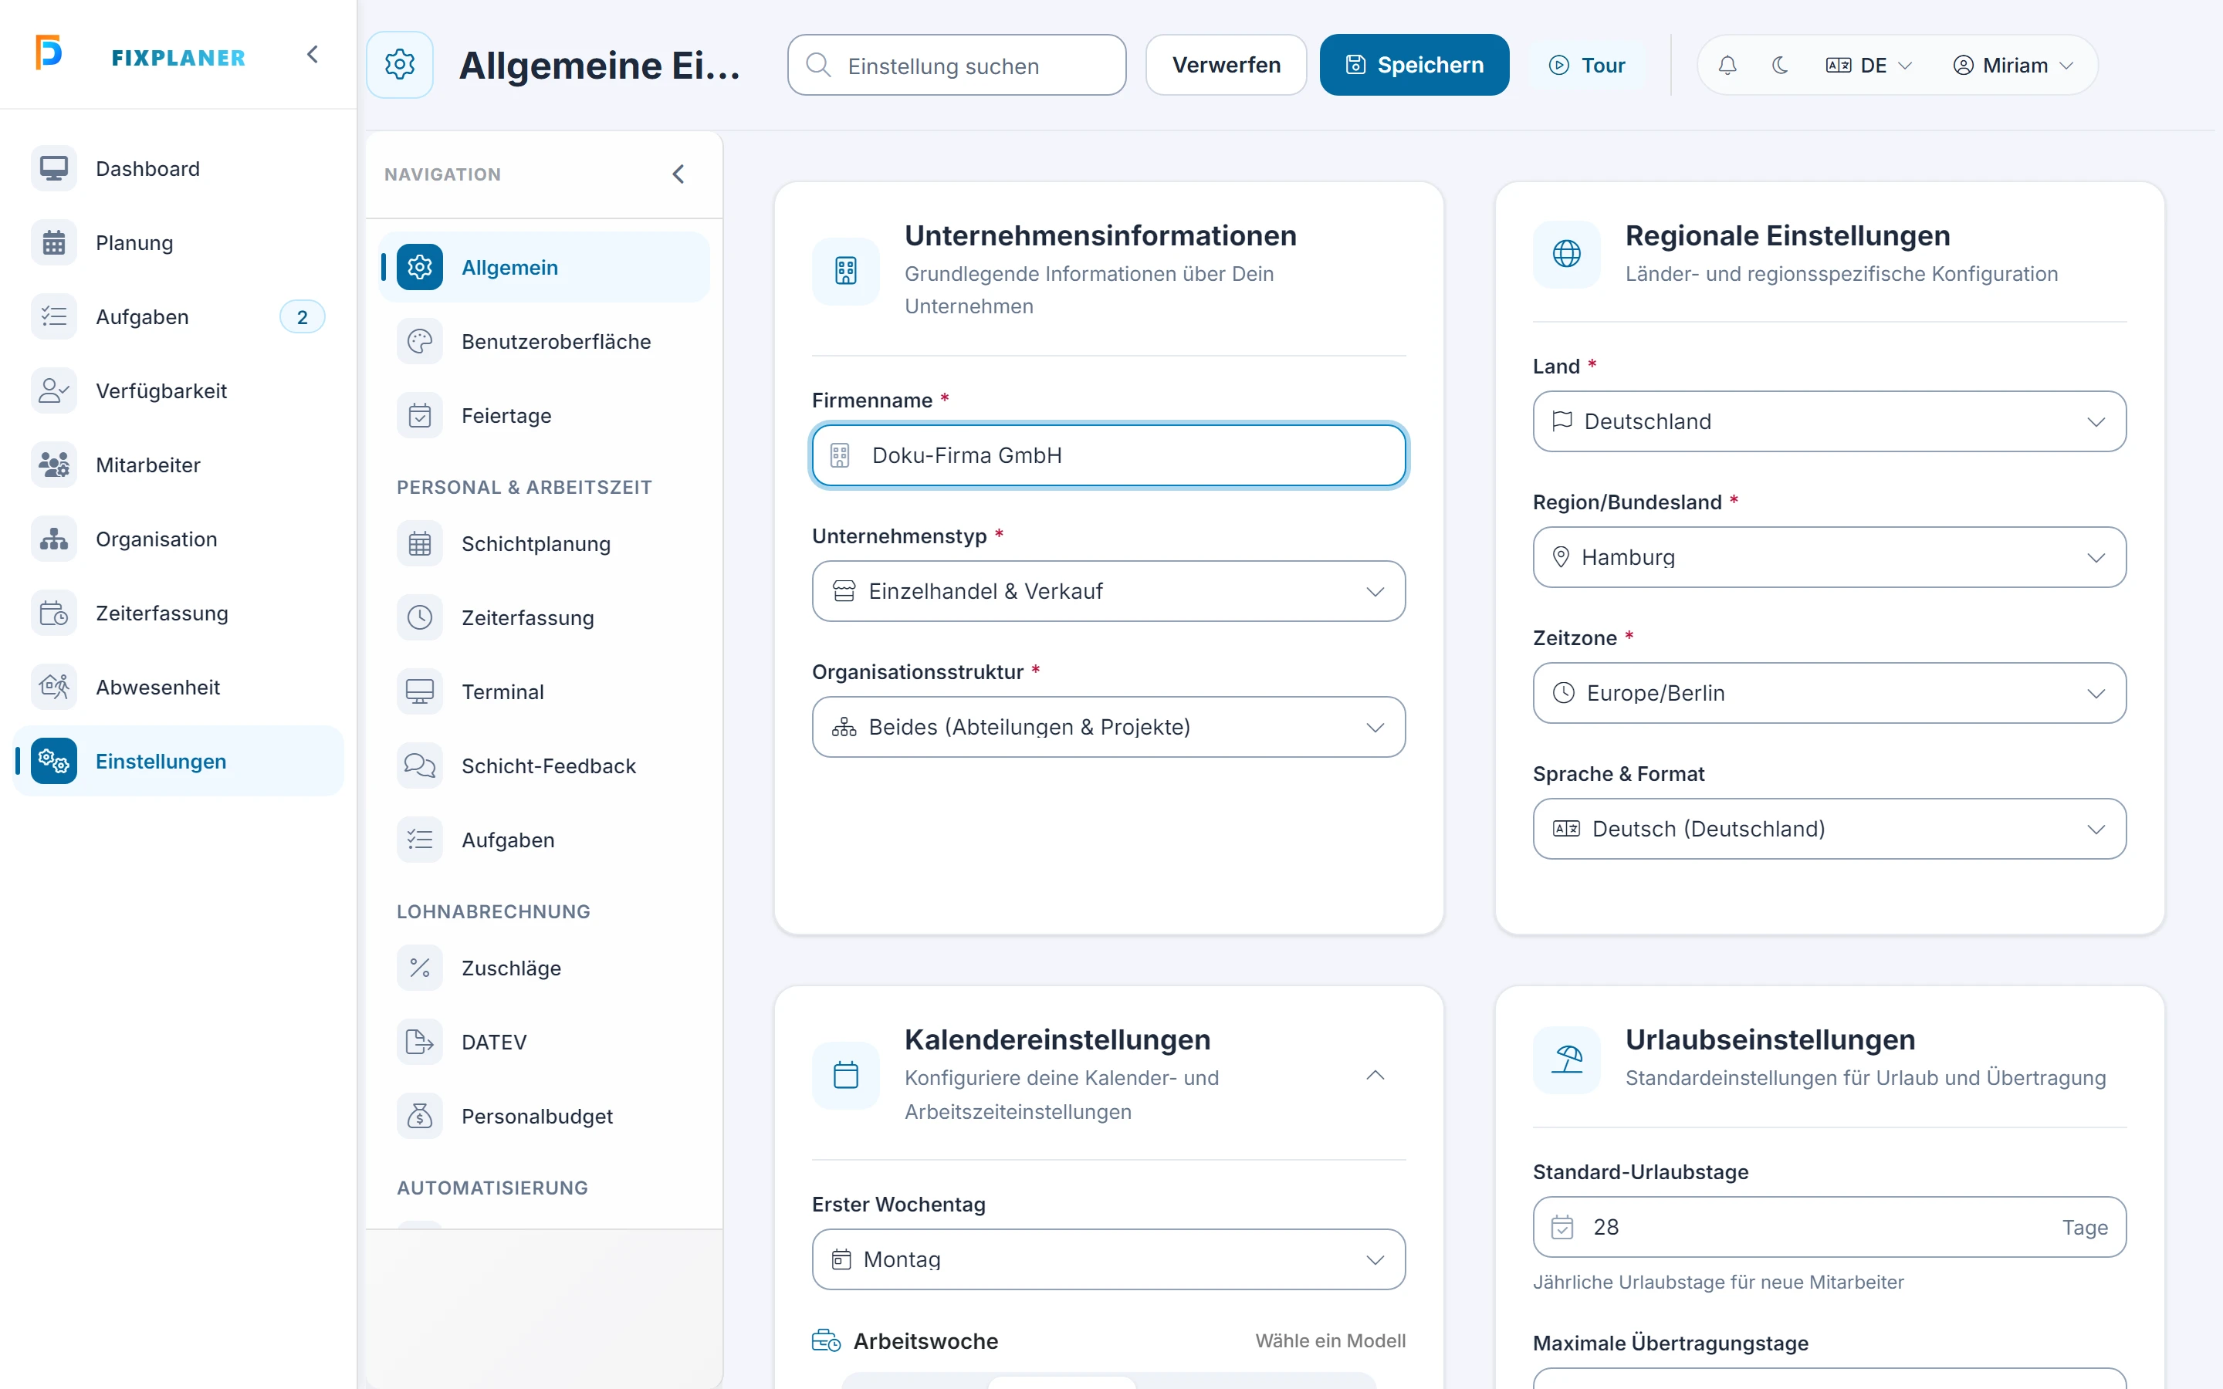Open the Zeitzone dropdown showing Europe/Berlin
Screen dimensions: 2223x1389
pos(1829,693)
